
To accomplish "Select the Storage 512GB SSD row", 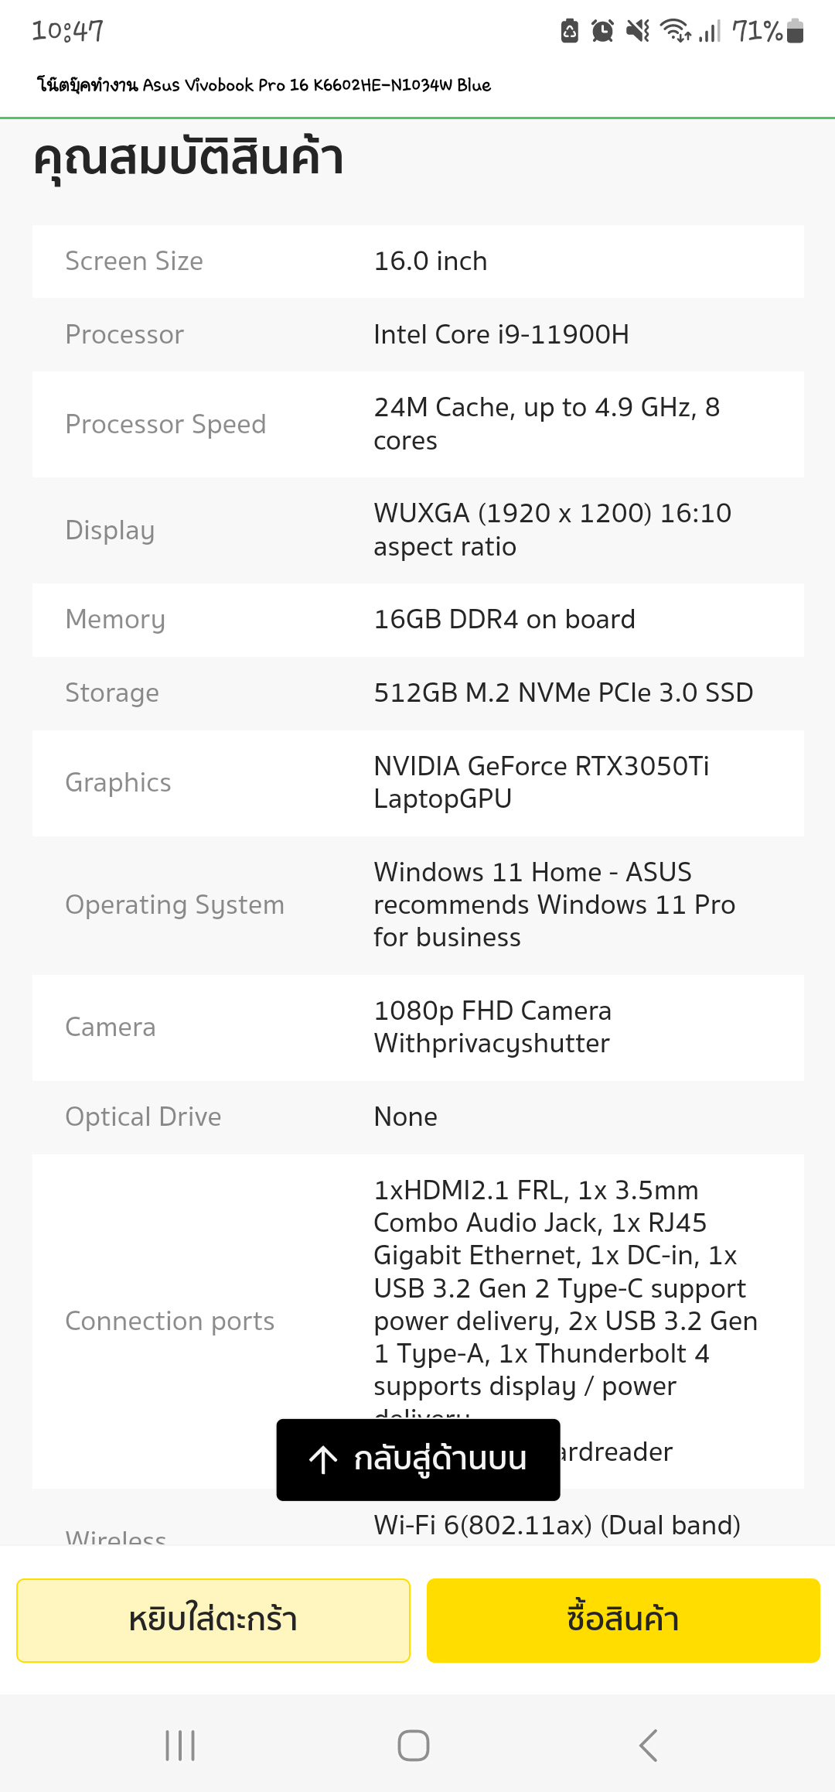I will click(x=418, y=693).
